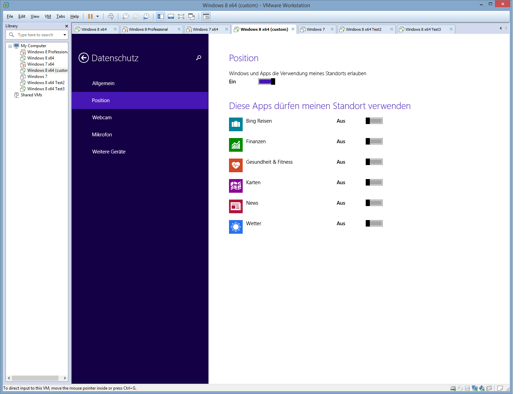Viewport: 525px width, 394px height.
Task: Toggle the library sidebar view icon
Action: click(161, 16)
